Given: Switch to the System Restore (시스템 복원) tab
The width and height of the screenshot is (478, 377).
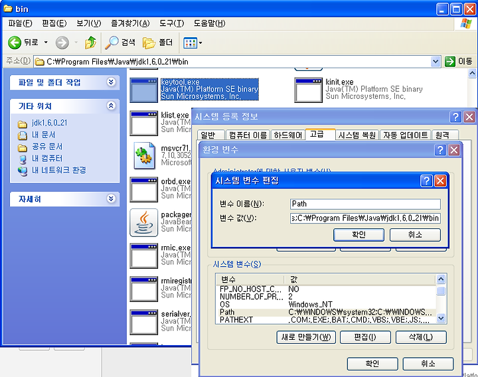Looking at the screenshot, I should [357, 135].
